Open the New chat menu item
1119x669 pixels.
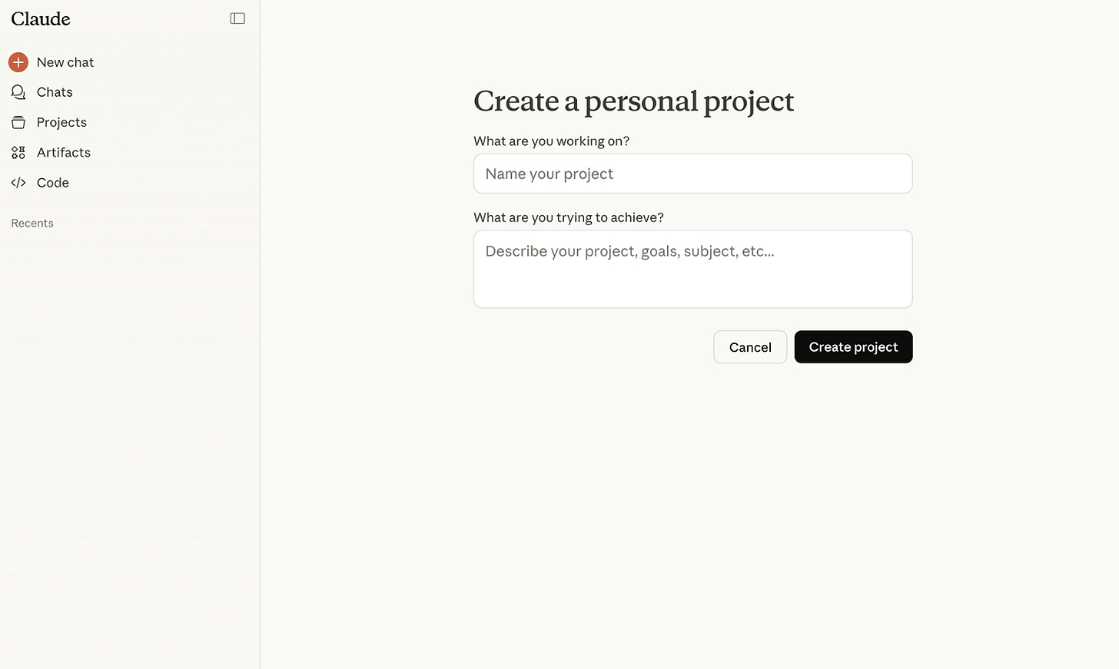click(x=65, y=62)
